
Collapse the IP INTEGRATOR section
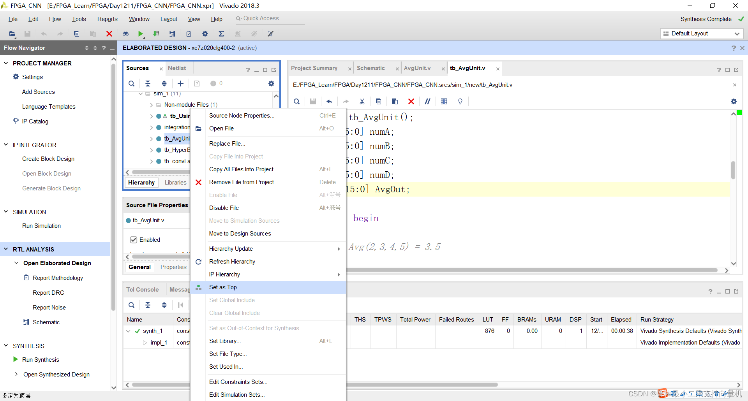pos(6,145)
